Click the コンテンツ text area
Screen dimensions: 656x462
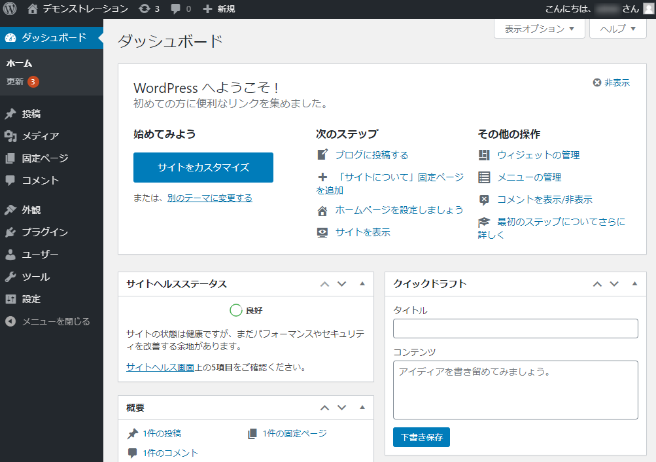[515, 390]
